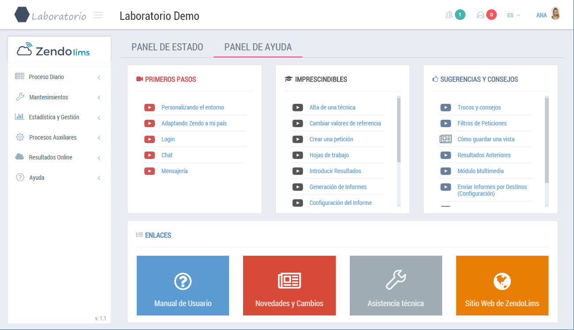Expand Procesos Auxiliares chevron
Image resolution: width=574 pixels, height=330 pixels.
pyautogui.click(x=99, y=138)
